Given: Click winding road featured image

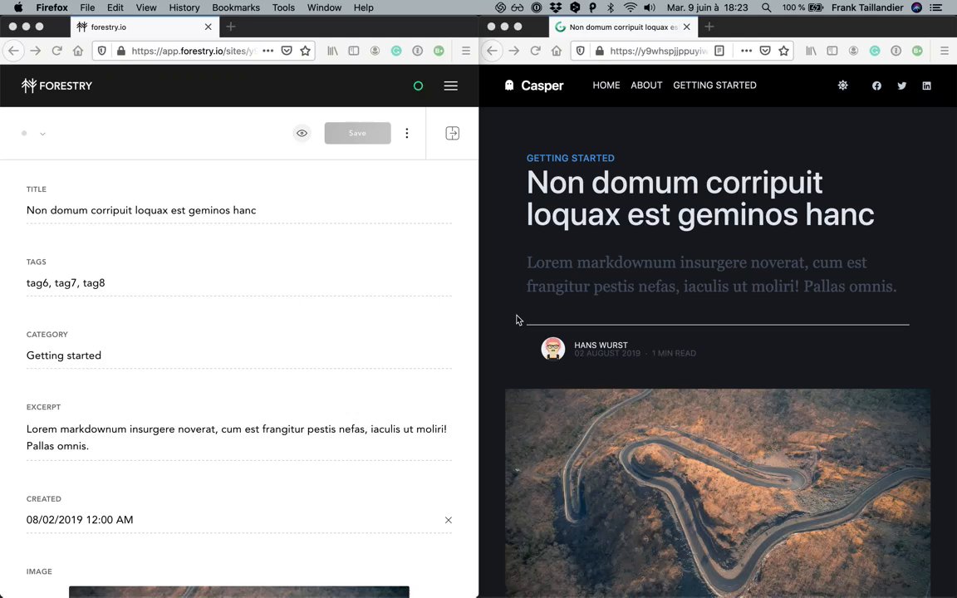Looking at the screenshot, I should 718,493.
